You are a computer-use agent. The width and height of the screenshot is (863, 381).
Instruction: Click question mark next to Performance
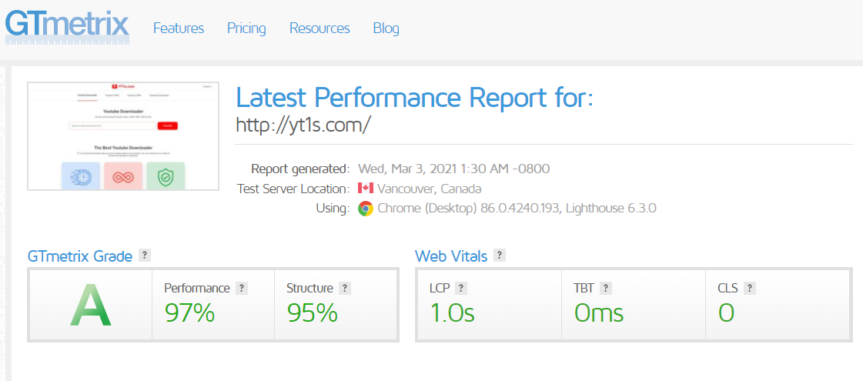click(241, 288)
